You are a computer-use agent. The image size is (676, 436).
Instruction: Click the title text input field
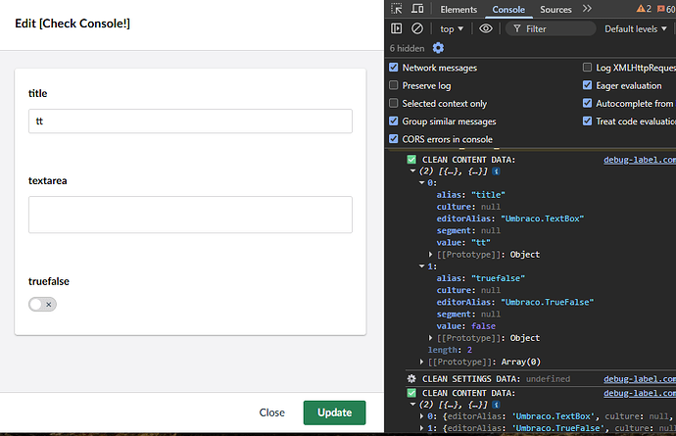190,121
